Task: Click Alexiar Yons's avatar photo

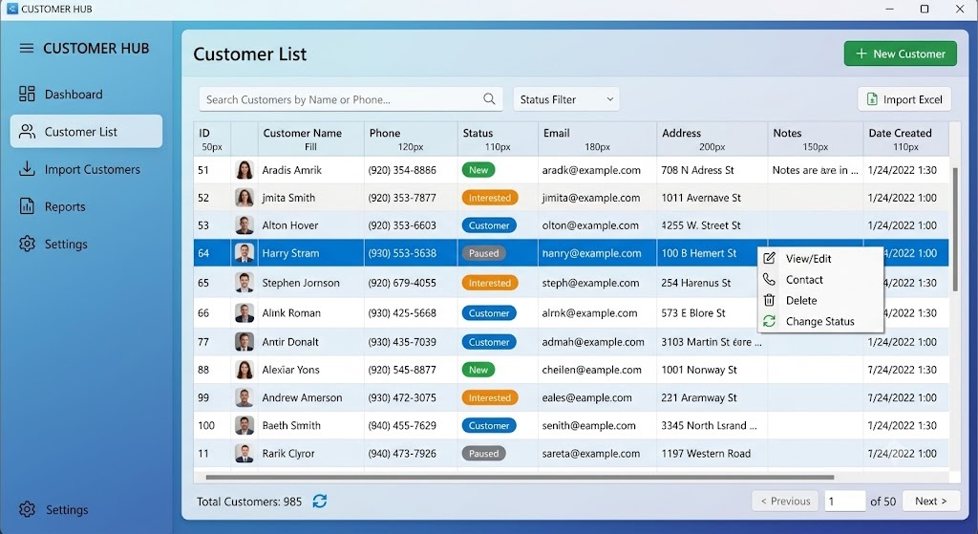Action: point(244,370)
